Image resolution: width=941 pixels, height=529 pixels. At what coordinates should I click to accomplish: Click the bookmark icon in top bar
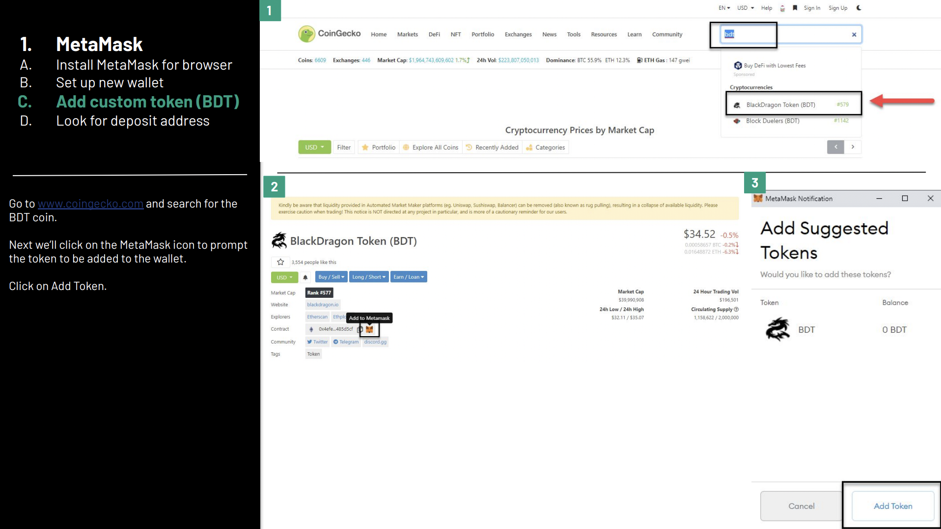pyautogui.click(x=795, y=8)
